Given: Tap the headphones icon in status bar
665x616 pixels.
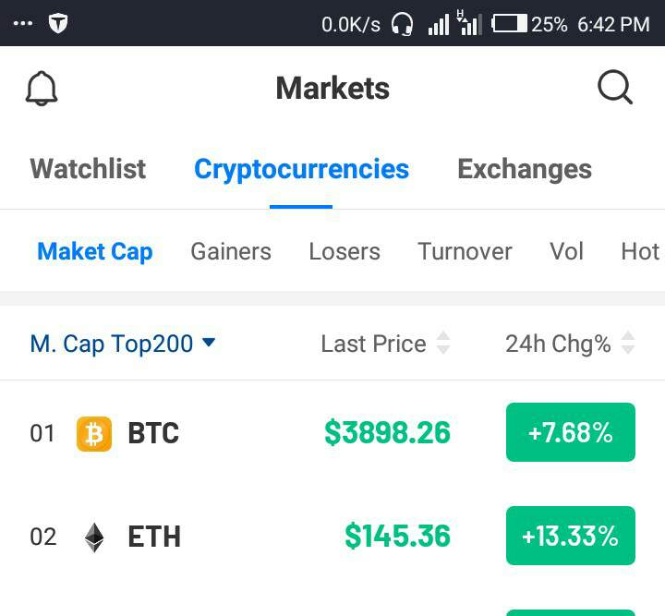Looking at the screenshot, I should [402, 24].
